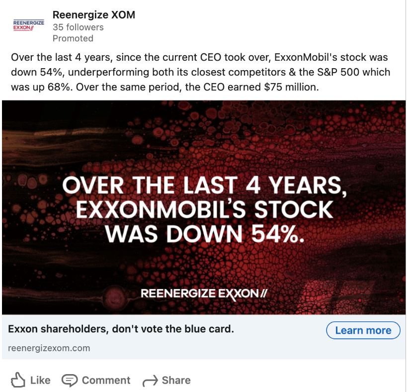Open the Reenergize XOM company name
This screenshot has height=392, width=407.
pos(93,15)
